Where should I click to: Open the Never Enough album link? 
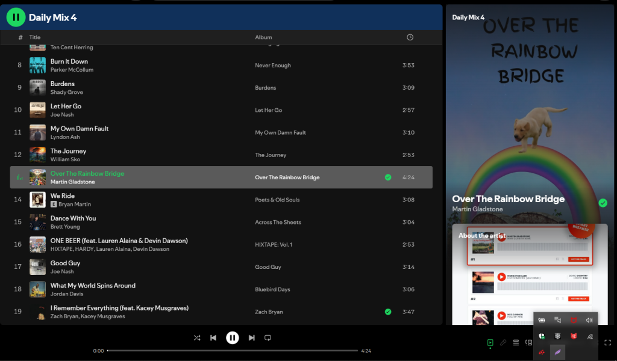pyautogui.click(x=273, y=65)
